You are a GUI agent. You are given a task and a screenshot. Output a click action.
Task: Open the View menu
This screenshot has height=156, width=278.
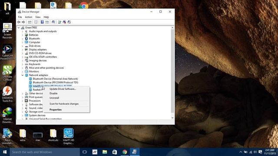coord(38,17)
